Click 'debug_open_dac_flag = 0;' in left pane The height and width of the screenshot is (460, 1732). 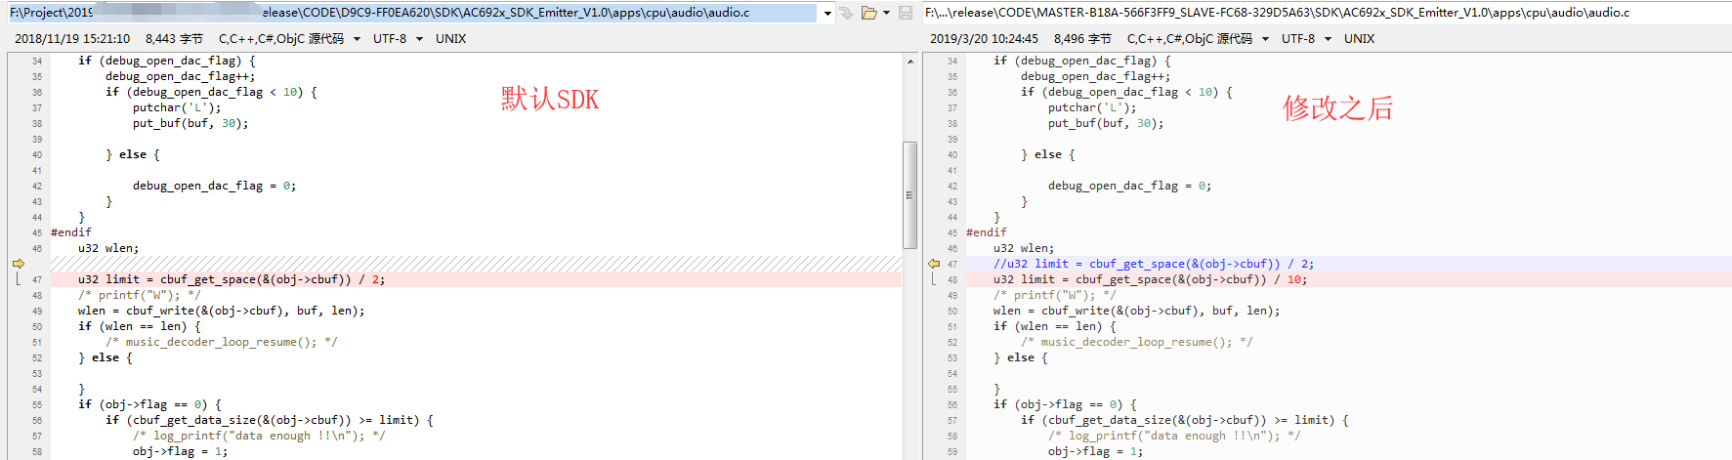point(215,186)
